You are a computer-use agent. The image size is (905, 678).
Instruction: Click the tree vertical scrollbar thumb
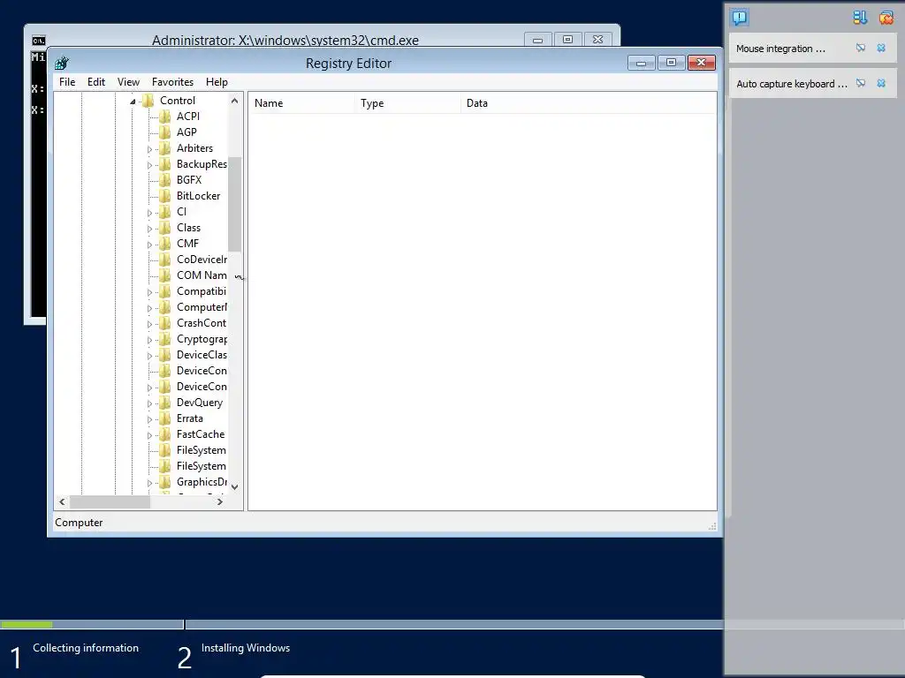(234, 204)
